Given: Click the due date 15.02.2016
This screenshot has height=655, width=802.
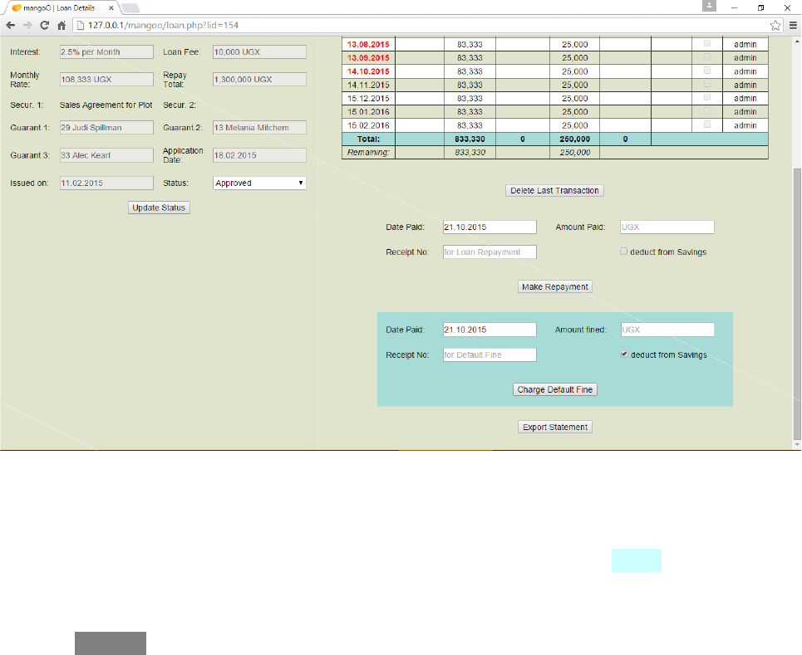Looking at the screenshot, I should (368, 125).
